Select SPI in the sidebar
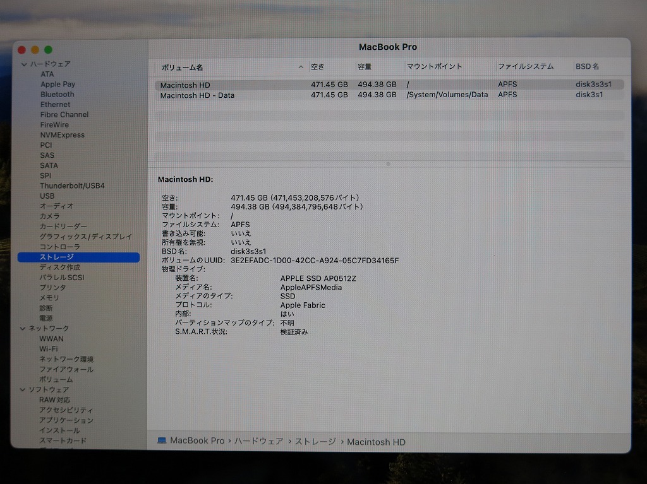647x484 pixels. point(45,175)
